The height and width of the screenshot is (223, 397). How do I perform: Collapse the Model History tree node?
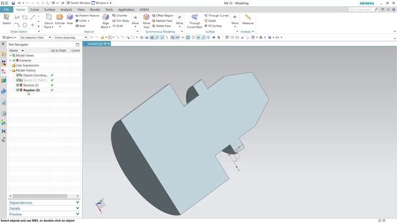click(11, 70)
